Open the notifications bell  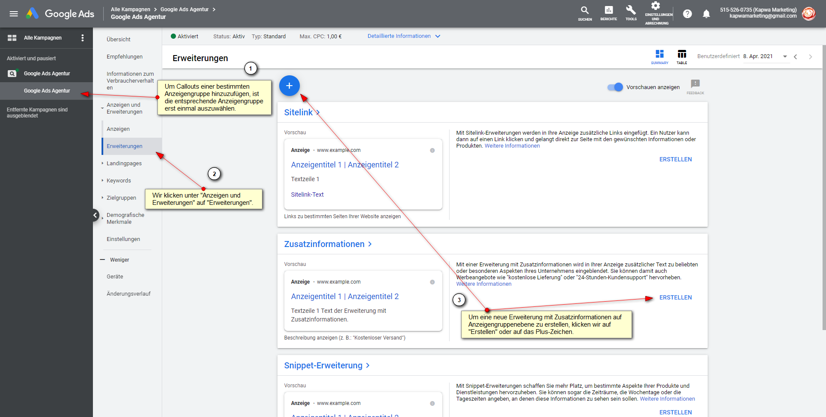[x=706, y=14]
